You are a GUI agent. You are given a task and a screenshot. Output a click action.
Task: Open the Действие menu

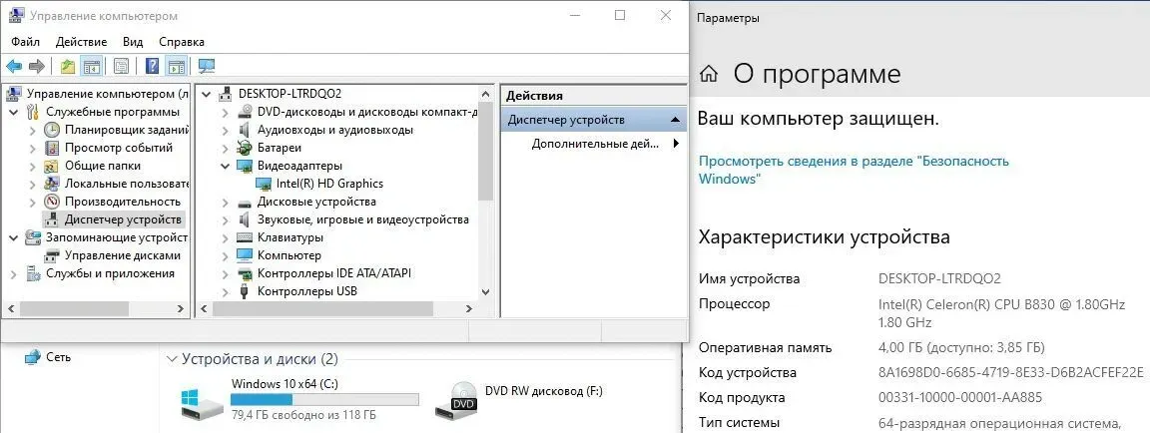pos(81,42)
